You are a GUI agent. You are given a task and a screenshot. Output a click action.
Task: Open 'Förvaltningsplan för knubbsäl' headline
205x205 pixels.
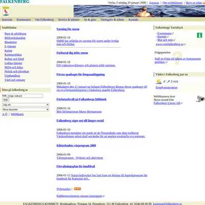76,166
